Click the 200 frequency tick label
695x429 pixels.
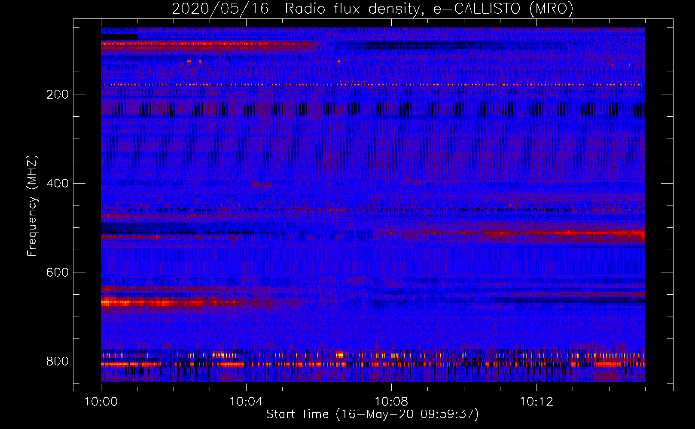coord(58,94)
